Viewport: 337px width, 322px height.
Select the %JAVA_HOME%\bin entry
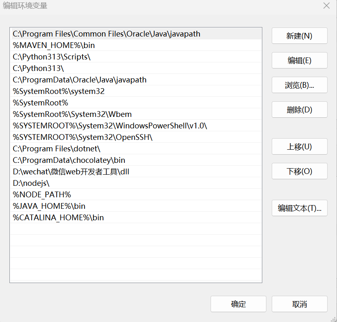(x=136, y=206)
